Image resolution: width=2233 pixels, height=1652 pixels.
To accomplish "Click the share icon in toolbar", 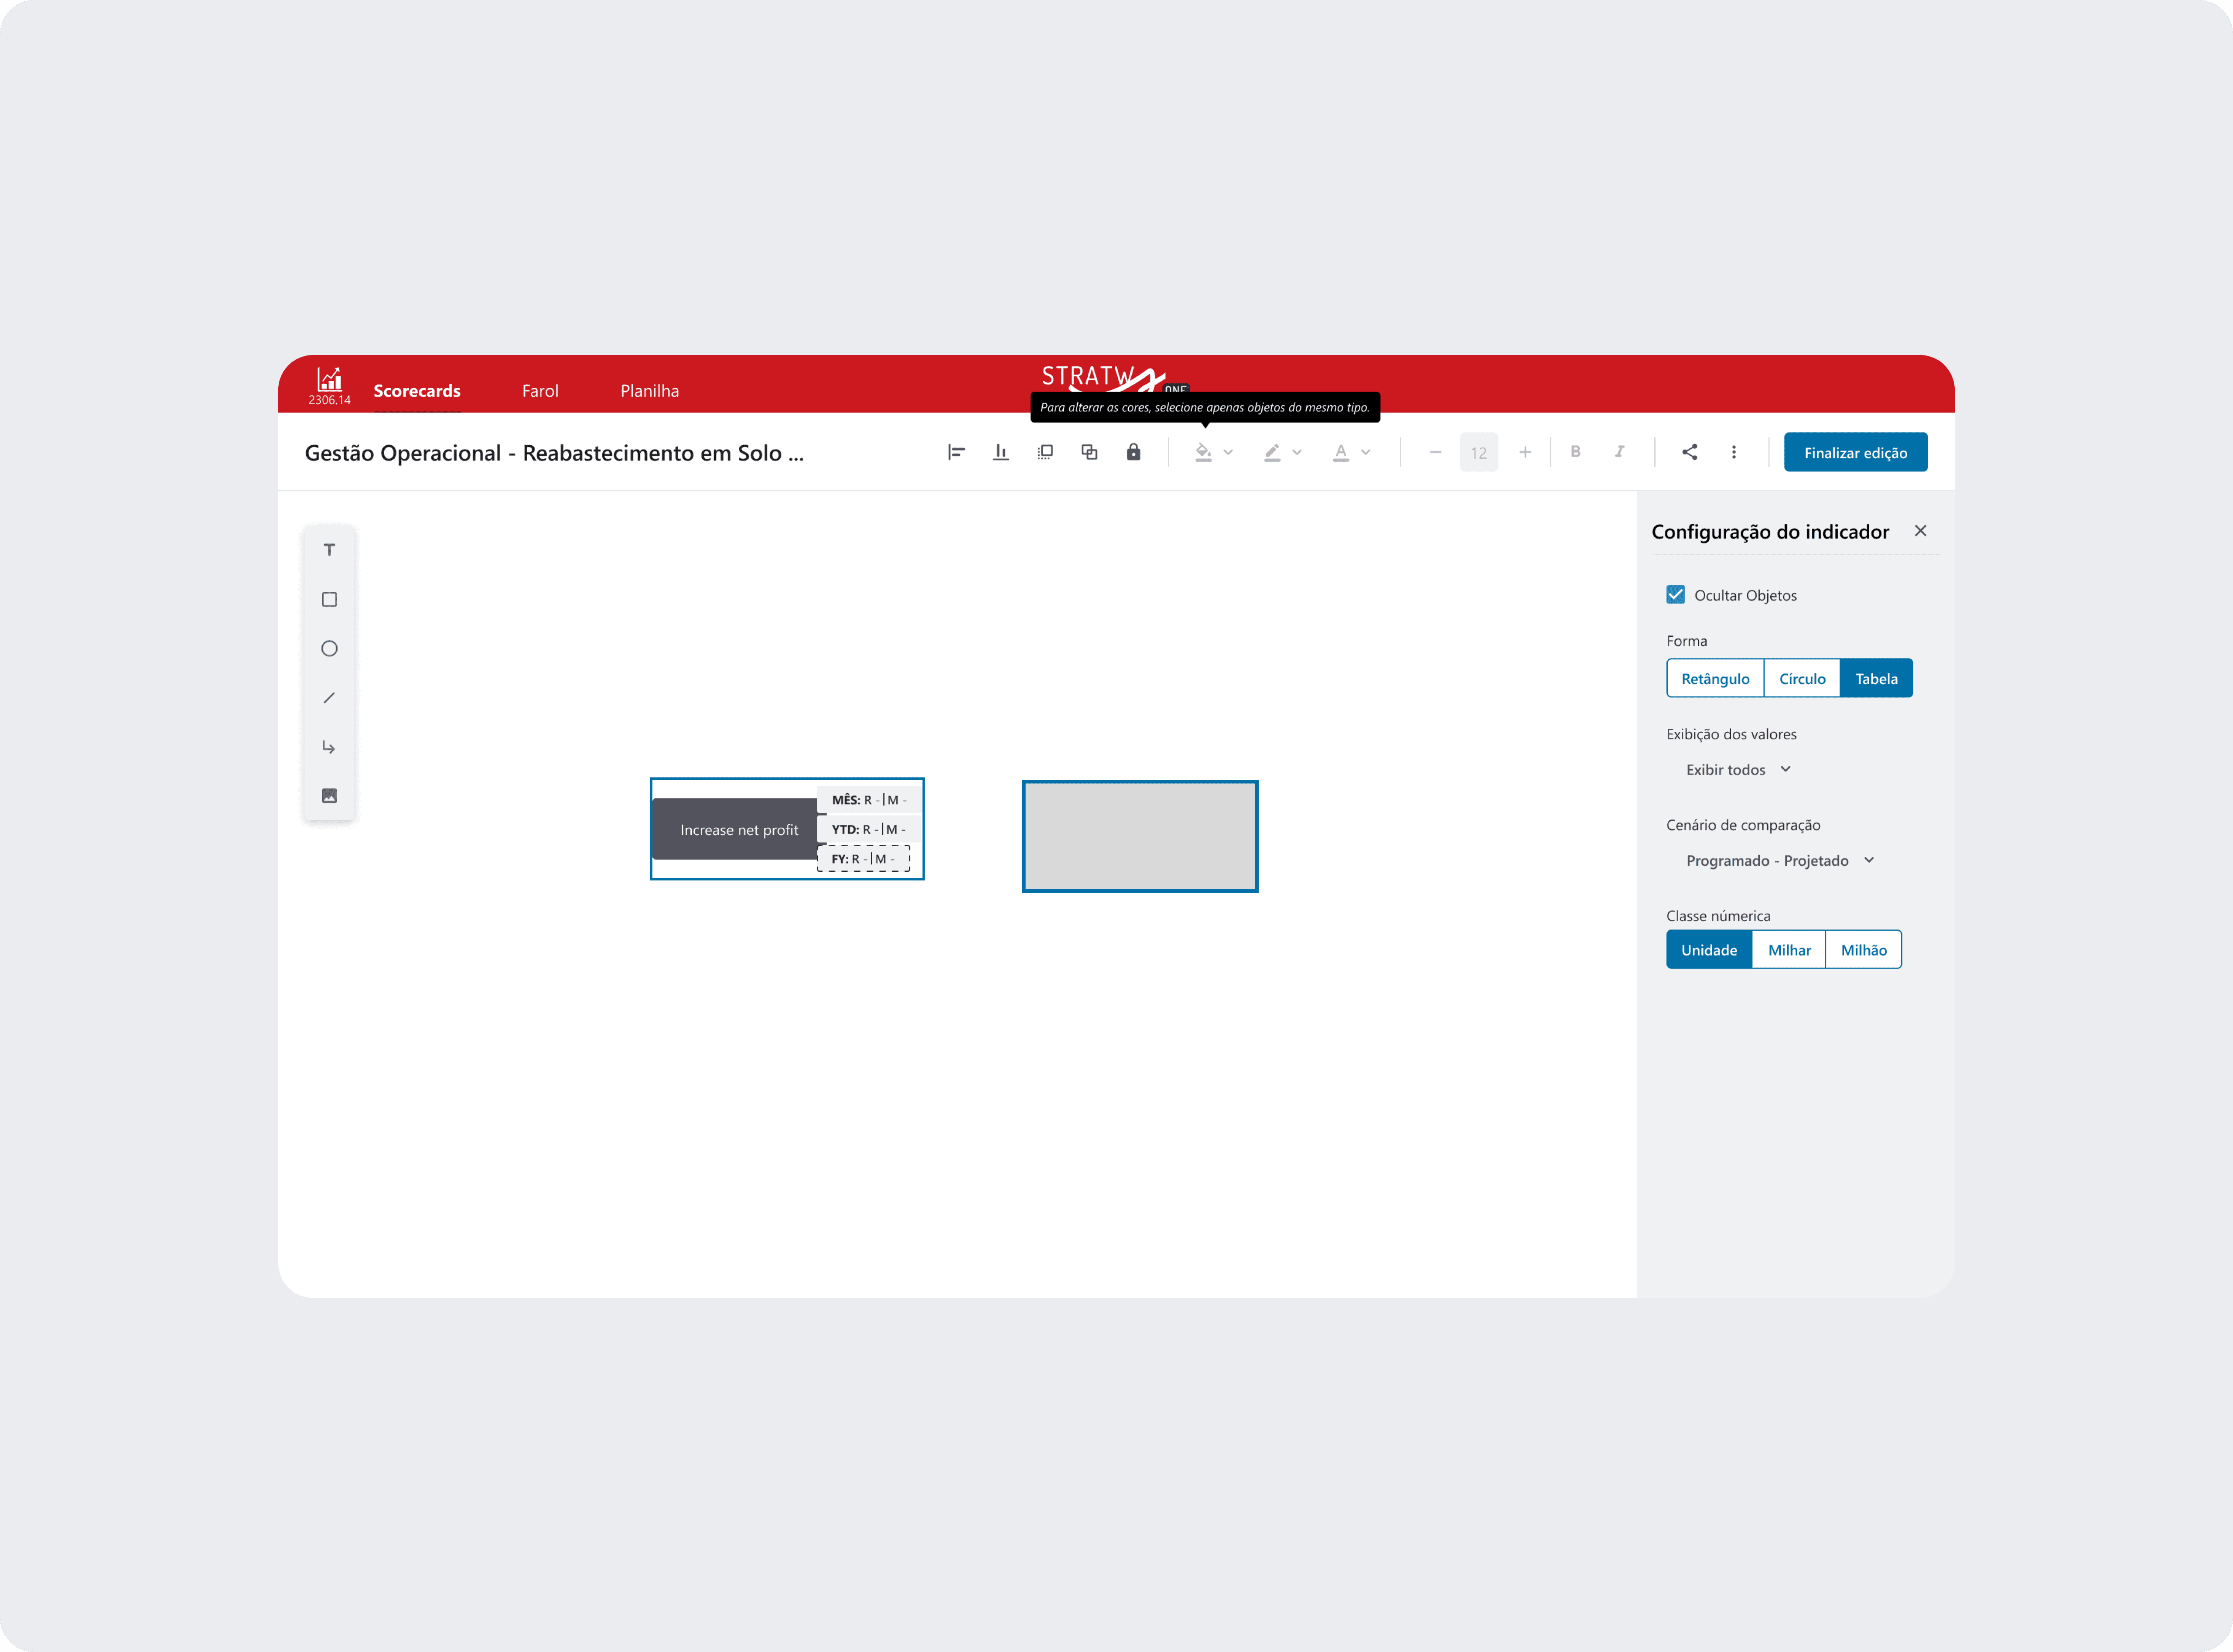I will (x=1689, y=452).
